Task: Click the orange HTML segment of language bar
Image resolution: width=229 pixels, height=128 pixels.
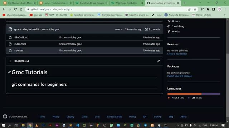Action: [184, 94]
